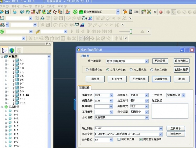This screenshot has width=196, height=148.
Task: Open 程序单类型 dropdown
Action: point(146,61)
